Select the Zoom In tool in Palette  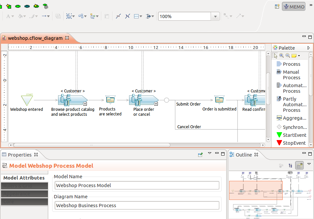point(281,56)
